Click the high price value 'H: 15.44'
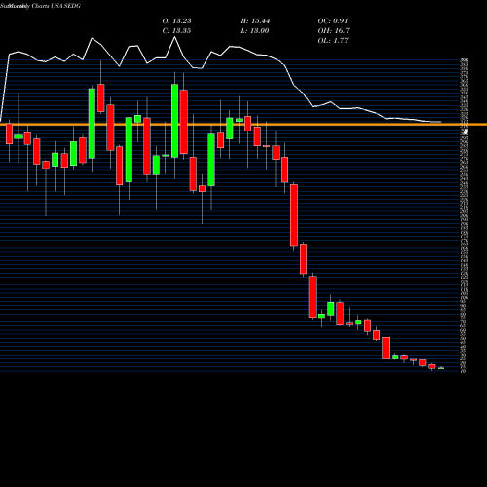Viewport: 487px width, 487px height. (x=255, y=21)
